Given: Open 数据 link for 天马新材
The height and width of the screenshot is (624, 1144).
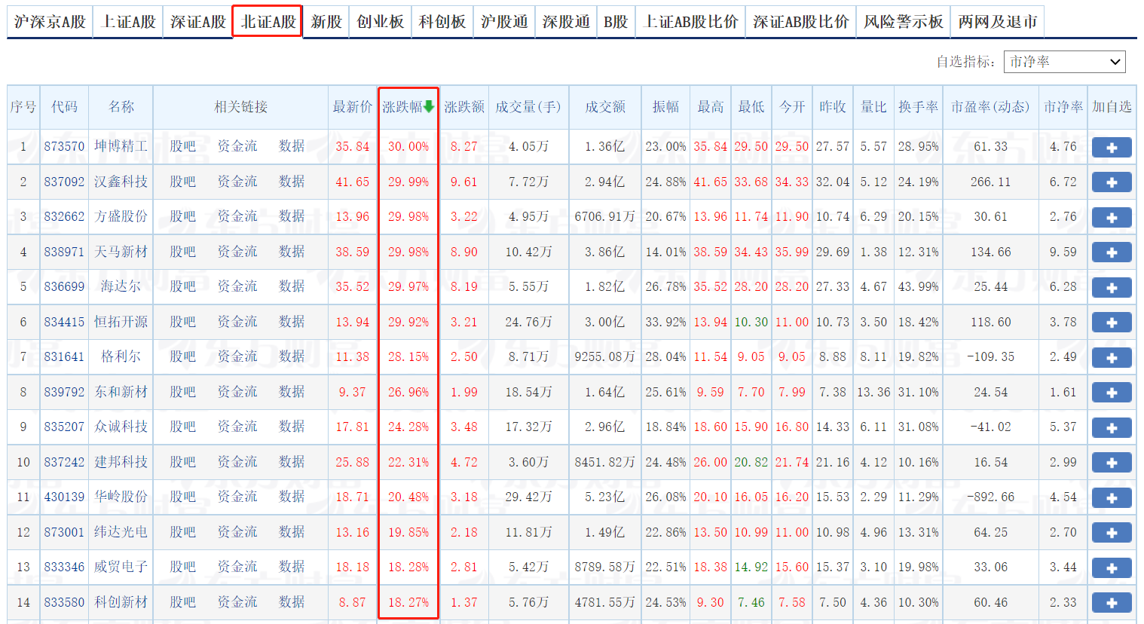Looking at the screenshot, I should 292,252.
